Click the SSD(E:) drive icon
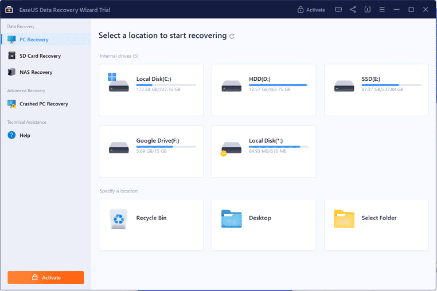The width and height of the screenshot is (437, 291). point(344,86)
